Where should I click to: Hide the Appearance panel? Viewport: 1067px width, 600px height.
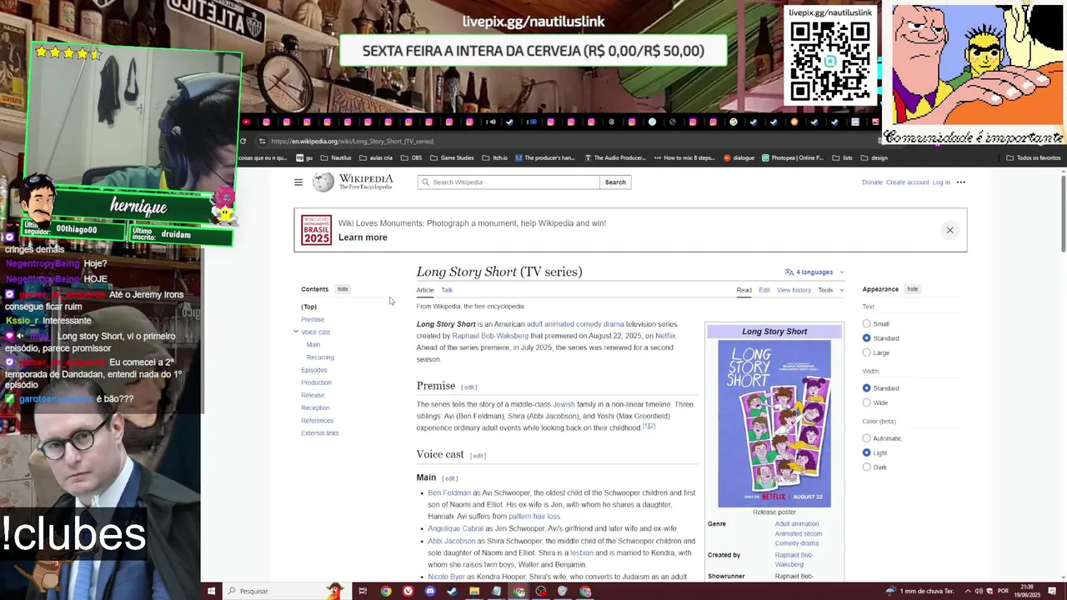913,289
